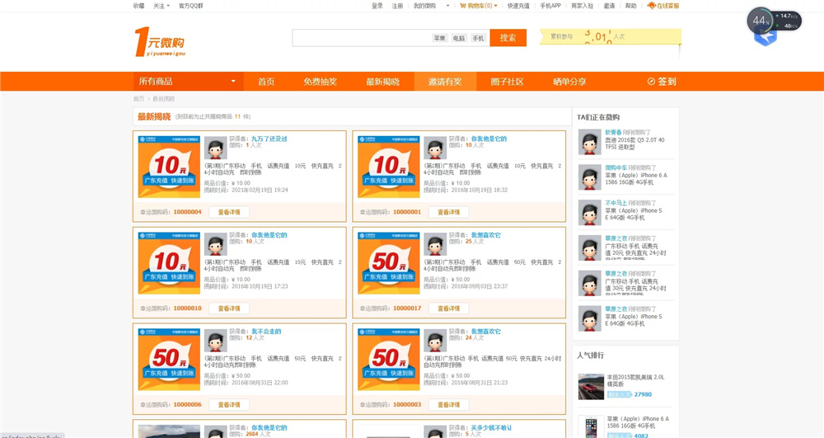Screen dimensions: 824x438
Task: Click 查看详情 for lucky code 10000004
Action: coord(228,212)
